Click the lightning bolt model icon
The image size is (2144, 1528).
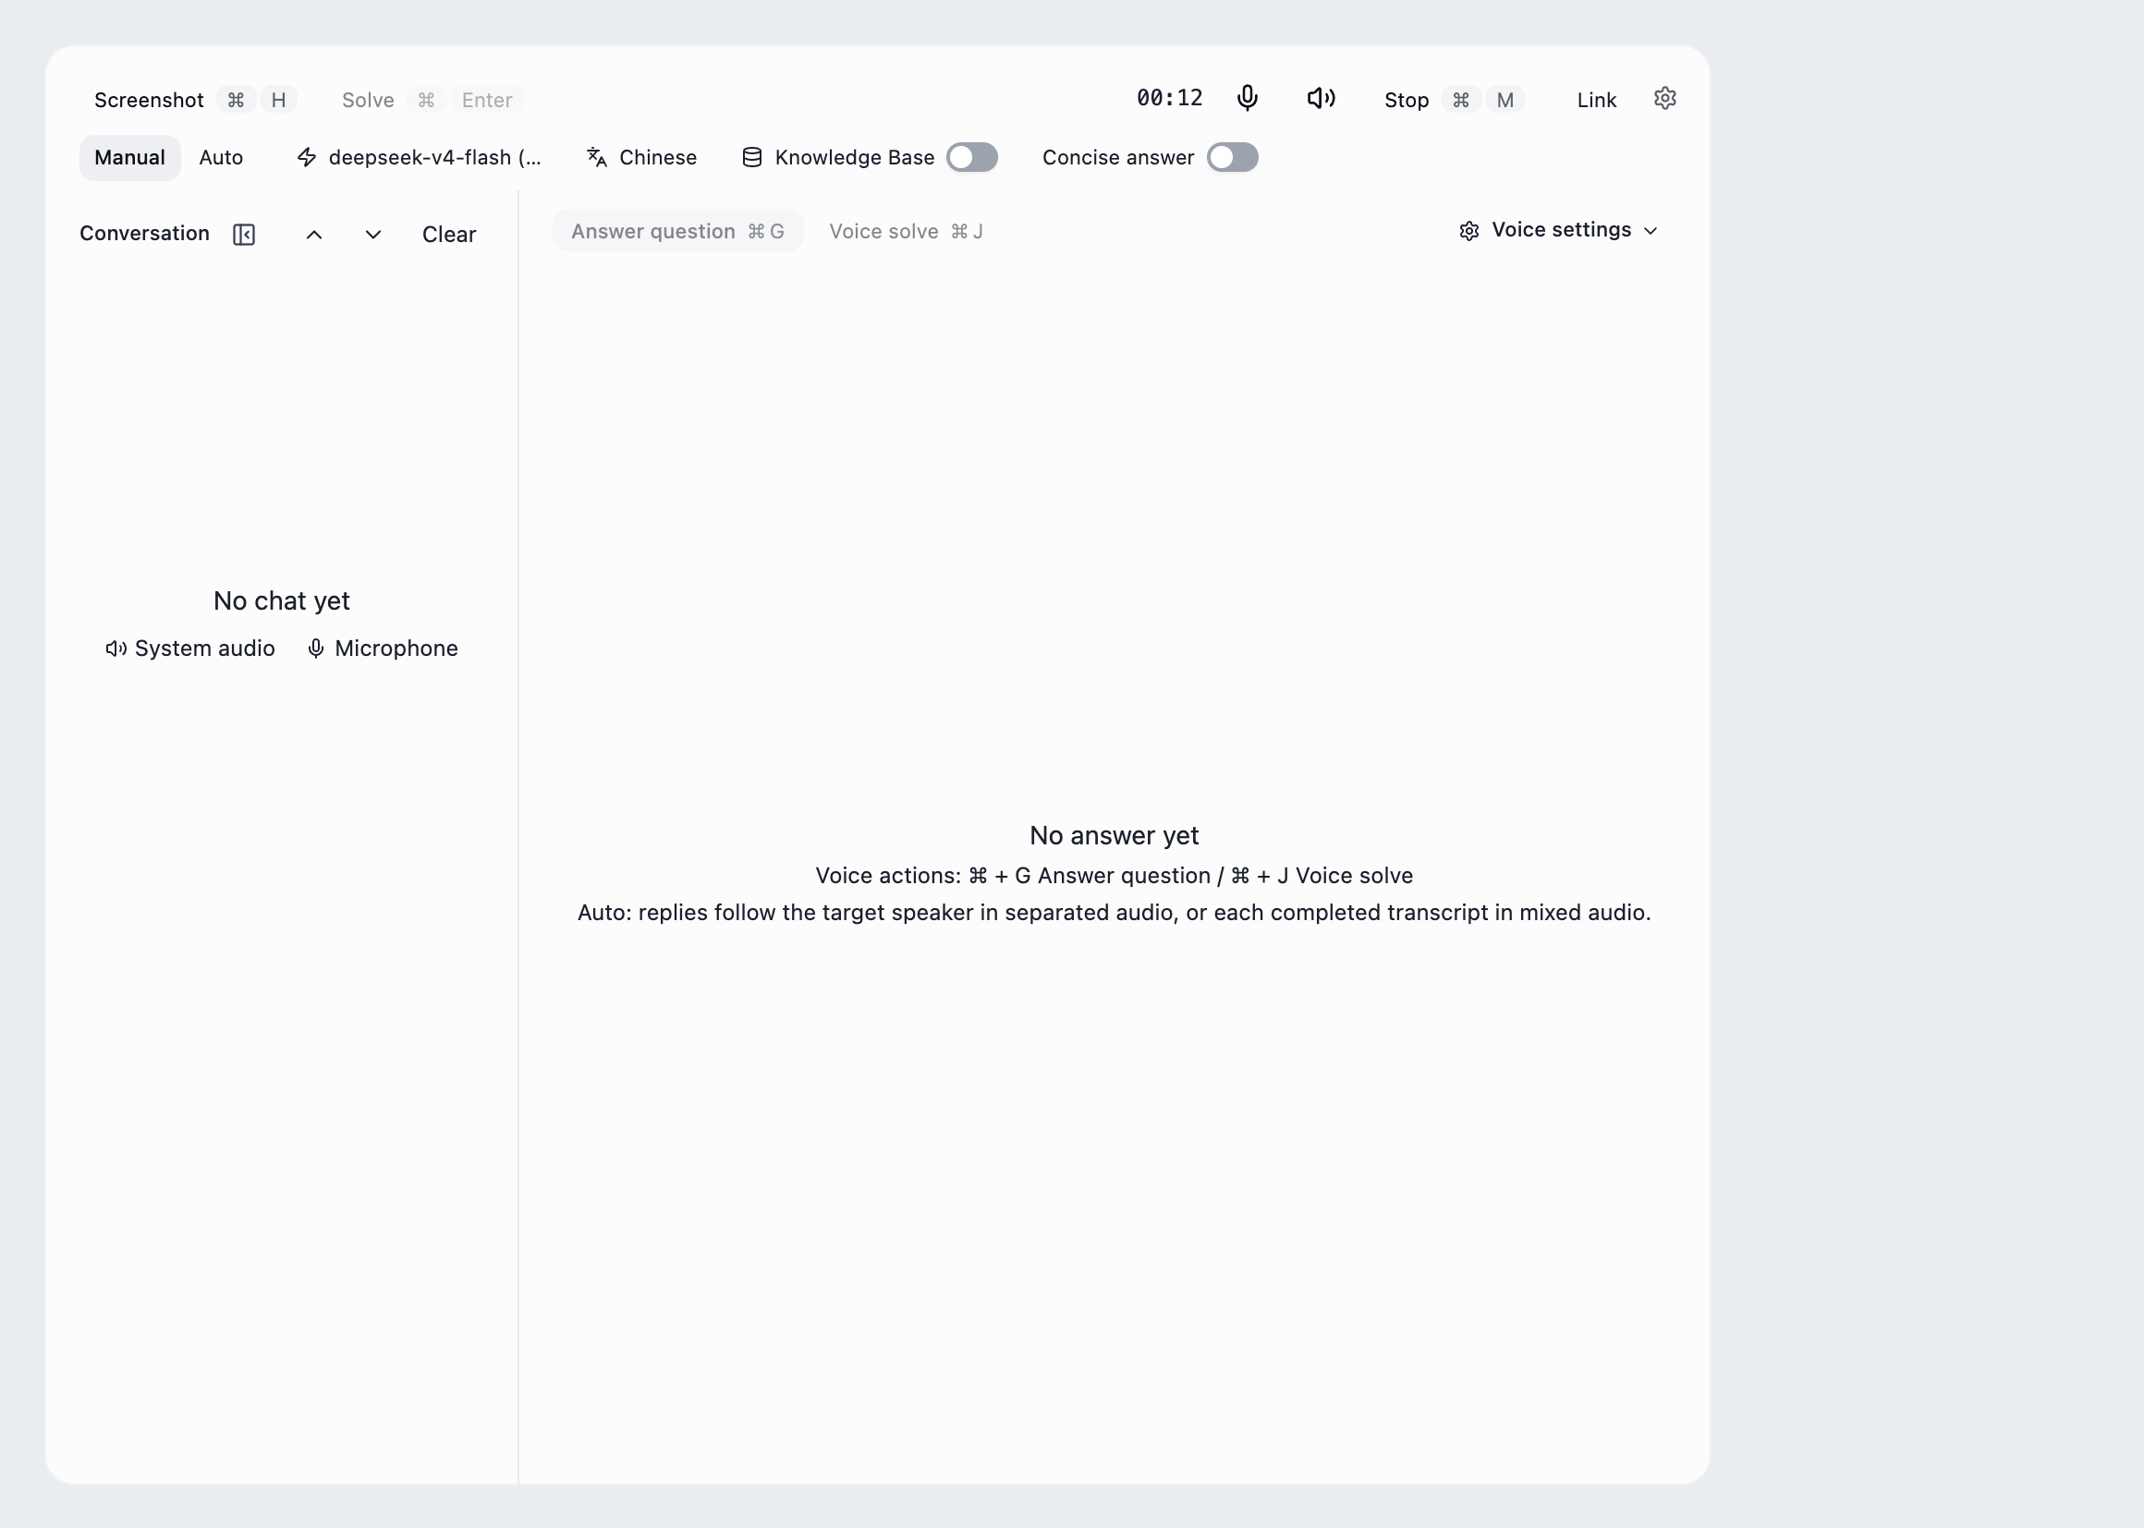click(307, 157)
